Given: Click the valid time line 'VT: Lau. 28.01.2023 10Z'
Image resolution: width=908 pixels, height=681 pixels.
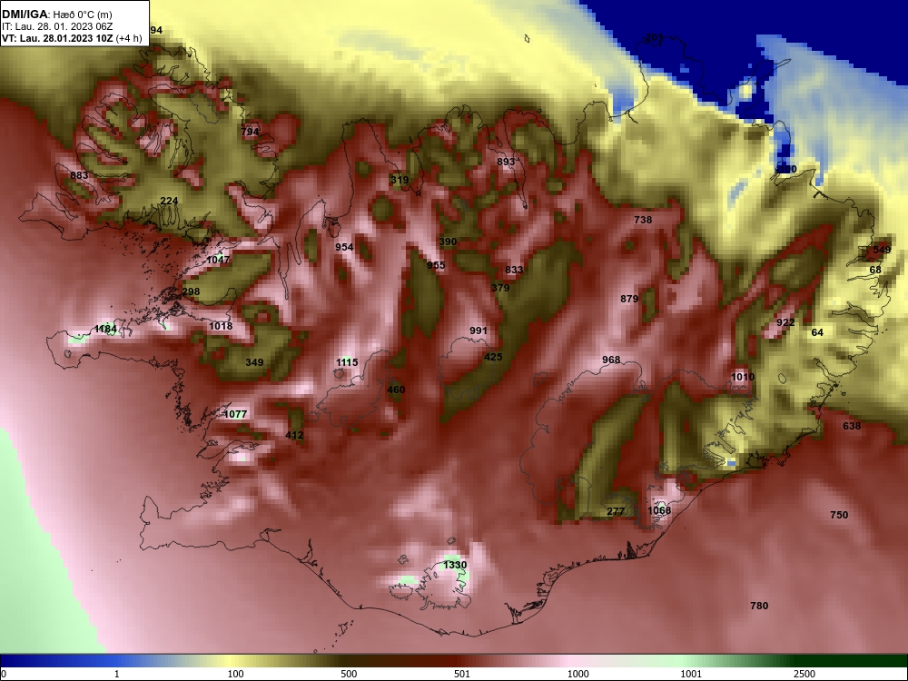Looking at the screenshot, I should click(57, 38).
